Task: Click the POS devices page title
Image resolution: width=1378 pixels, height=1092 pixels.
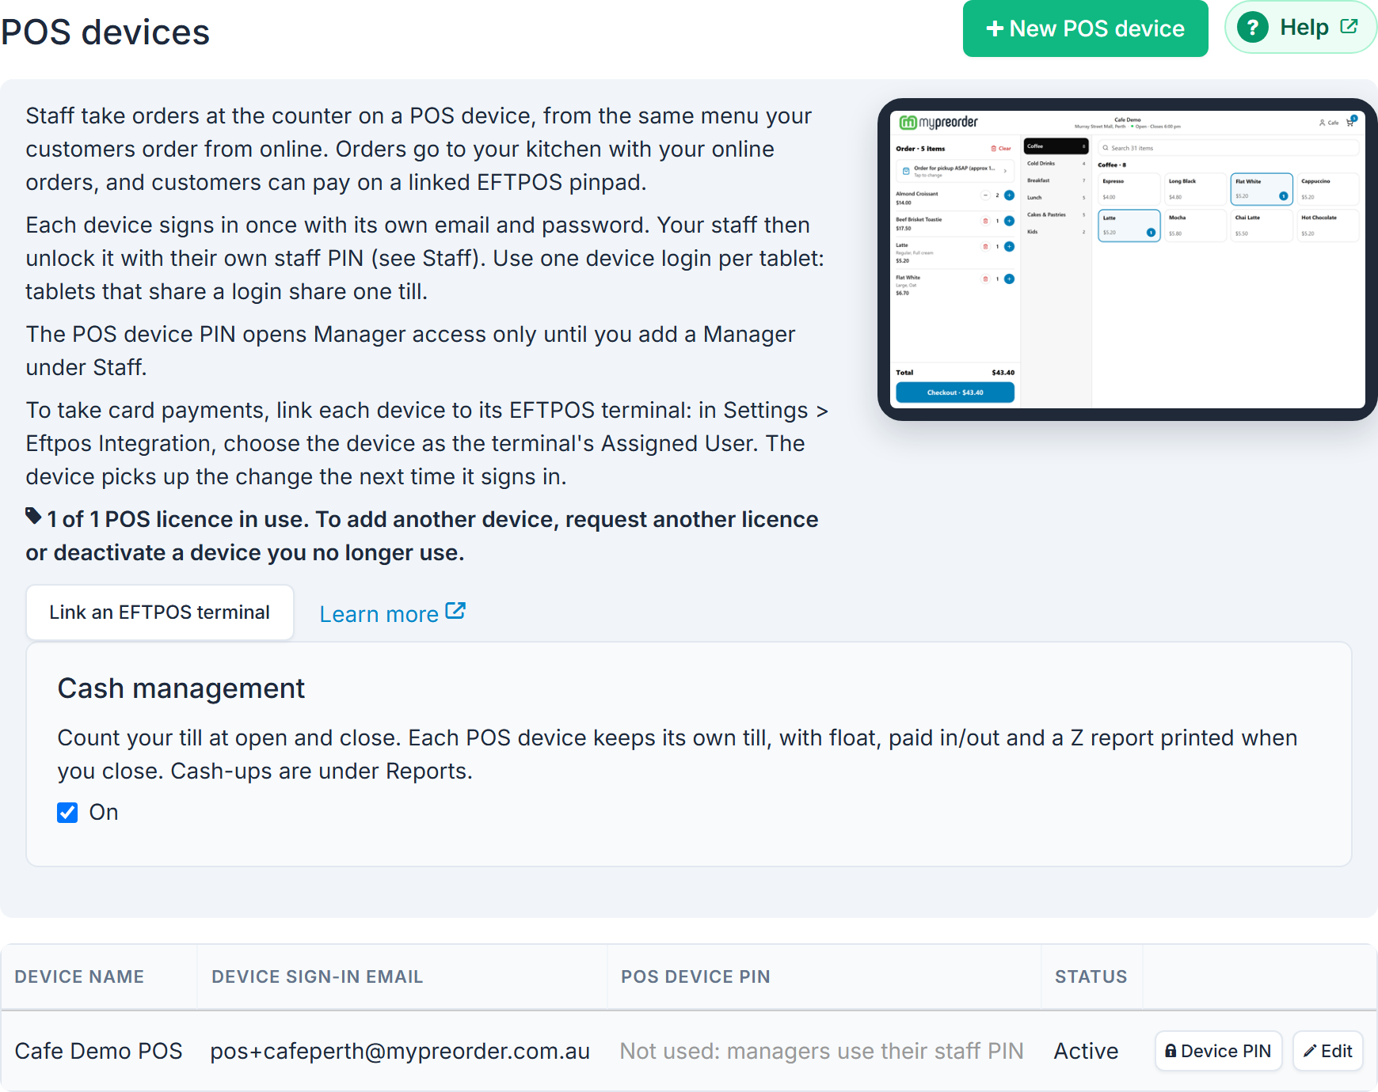Action: 105,32
